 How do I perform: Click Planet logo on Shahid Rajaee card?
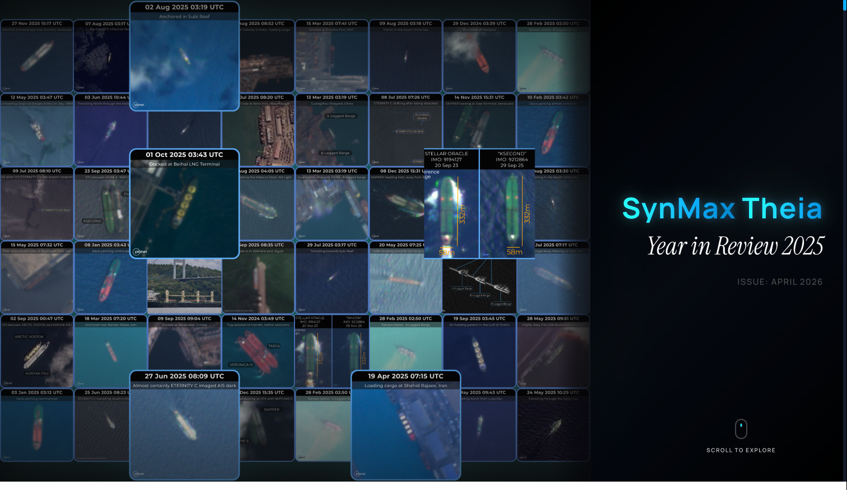click(x=359, y=474)
